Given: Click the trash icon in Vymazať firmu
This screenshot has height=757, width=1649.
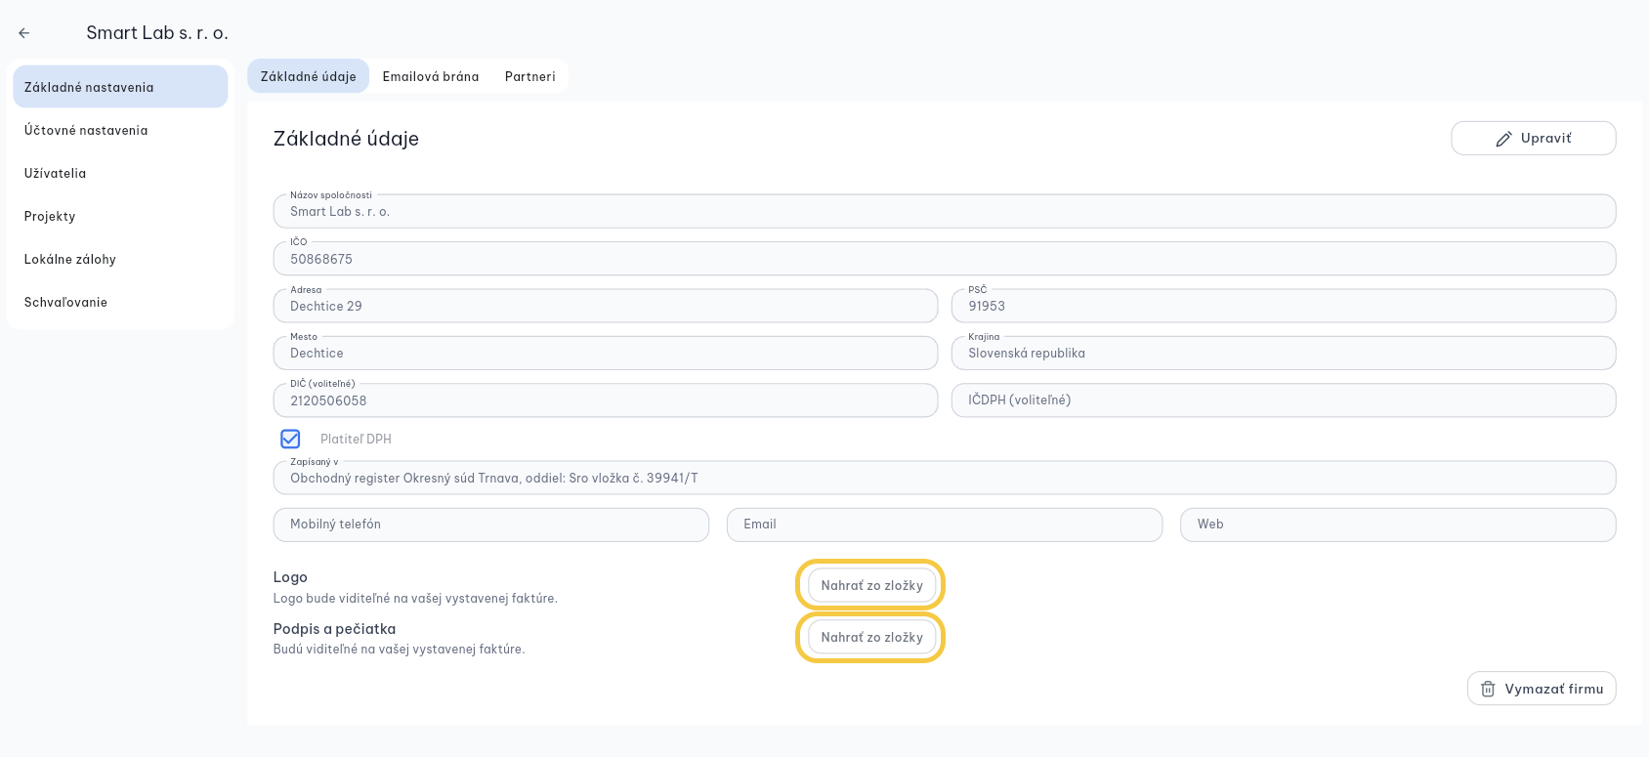Looking at the screenshot, I should coord(1488,689).
